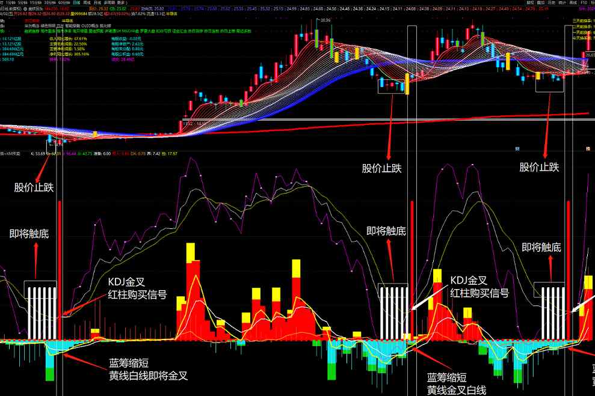Switch to the 1分钟 period tab

point(11,2)
